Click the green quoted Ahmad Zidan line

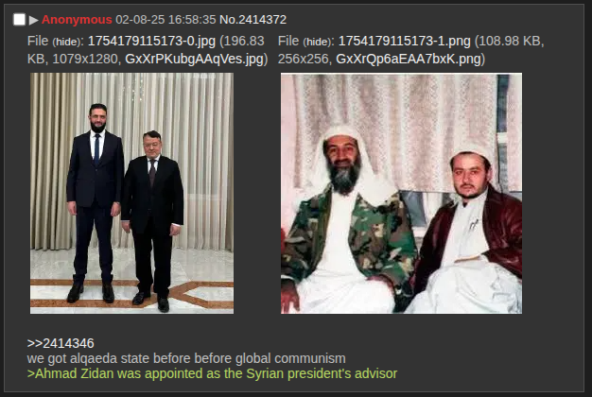212,373
